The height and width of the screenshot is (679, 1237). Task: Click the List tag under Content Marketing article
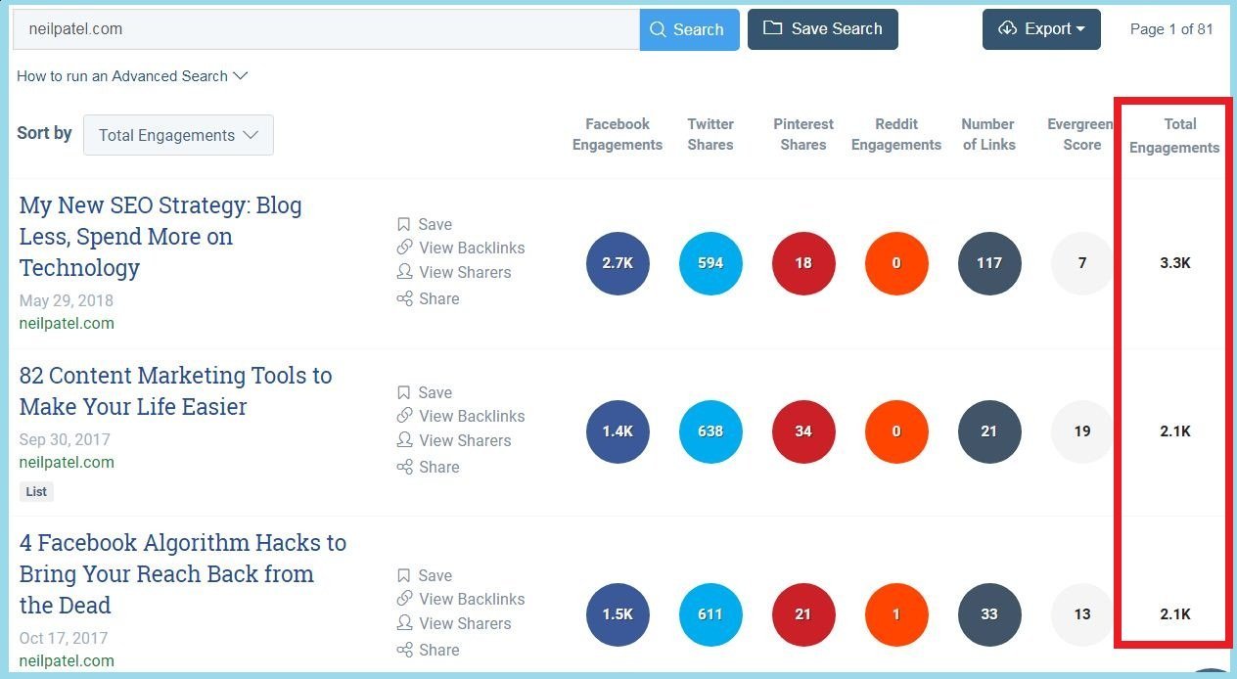pos(36,491)
